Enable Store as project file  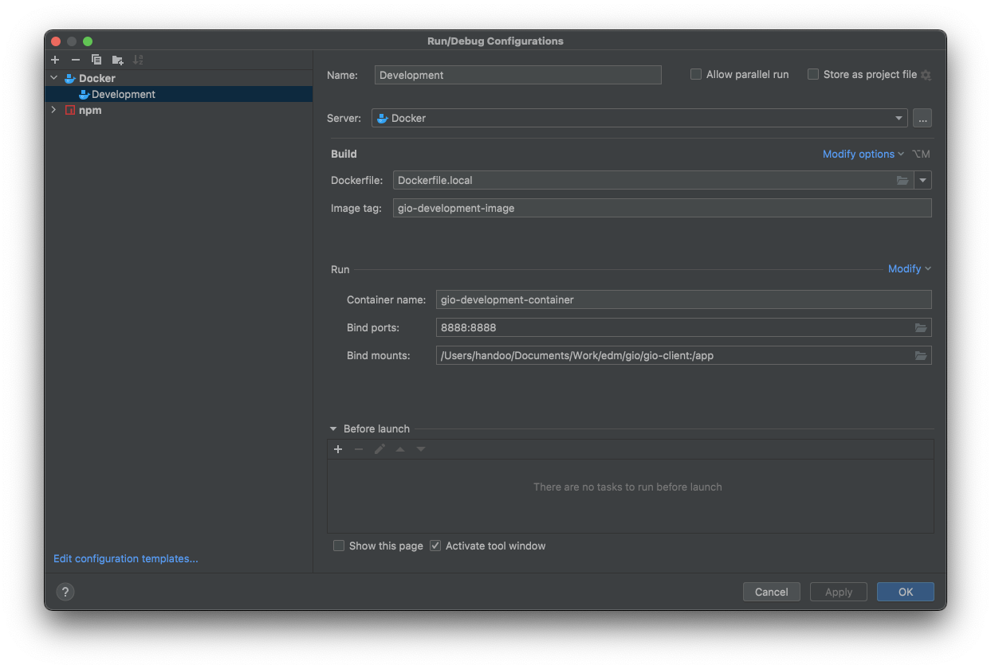(813, 74)
